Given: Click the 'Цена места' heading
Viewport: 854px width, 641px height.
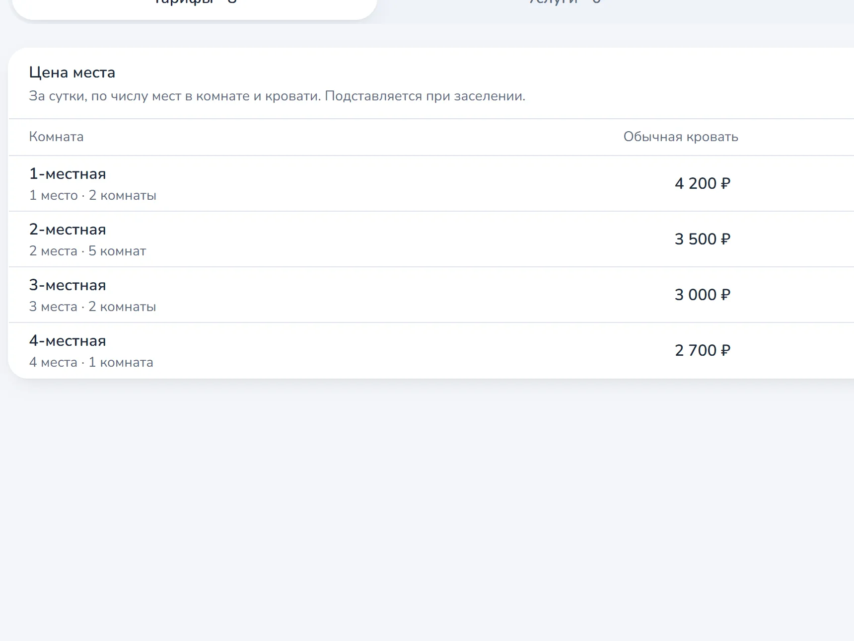Looking at the screenshot, I should 72,73.
